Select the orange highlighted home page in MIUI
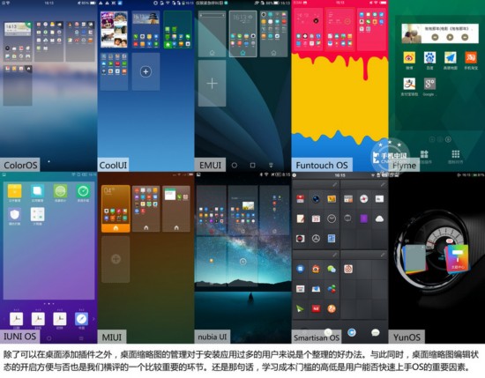The image size is (485, 378). tap(116, 209)
